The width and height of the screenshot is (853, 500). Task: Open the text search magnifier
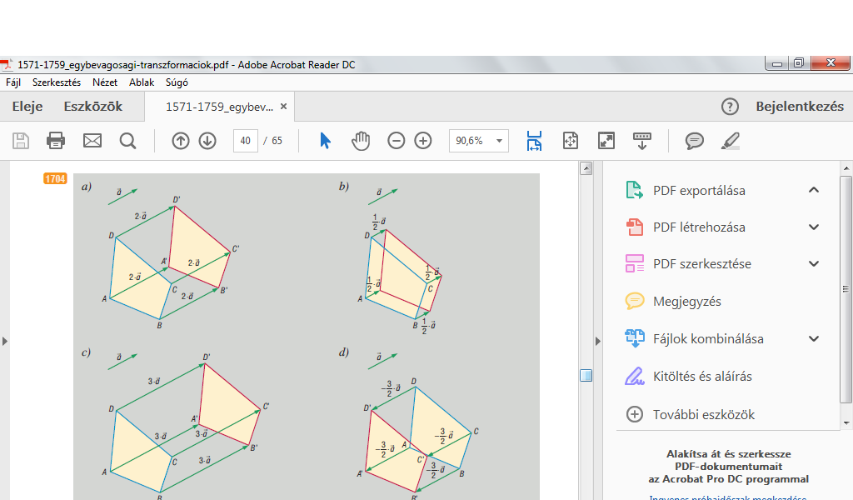coord(127,141)
